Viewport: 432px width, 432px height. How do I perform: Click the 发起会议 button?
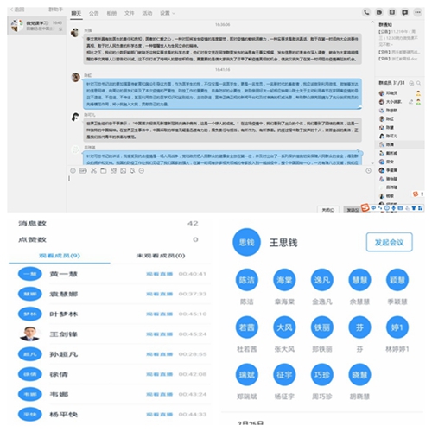(389, 242)
